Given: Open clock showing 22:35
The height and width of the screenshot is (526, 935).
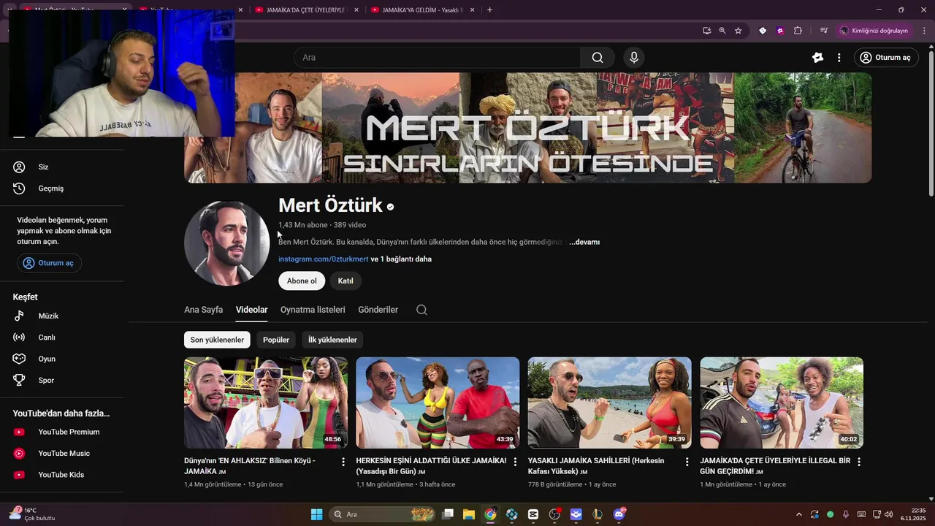Looking at the screenshot, I should [x=913, y=514].
